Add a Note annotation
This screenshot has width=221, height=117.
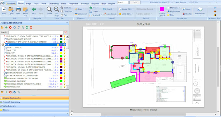tap(171, 15)
